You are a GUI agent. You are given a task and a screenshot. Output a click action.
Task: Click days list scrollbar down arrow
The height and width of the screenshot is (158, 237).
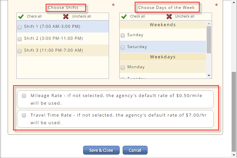coord(209,76)
